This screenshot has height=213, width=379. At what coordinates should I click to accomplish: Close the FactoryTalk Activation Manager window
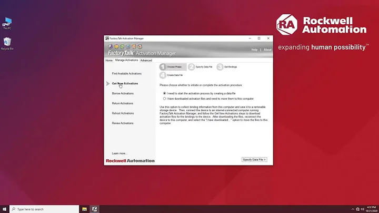268,38
